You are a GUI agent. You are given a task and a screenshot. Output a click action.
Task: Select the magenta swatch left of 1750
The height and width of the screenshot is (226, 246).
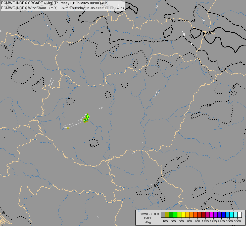[x=212, y=215]
